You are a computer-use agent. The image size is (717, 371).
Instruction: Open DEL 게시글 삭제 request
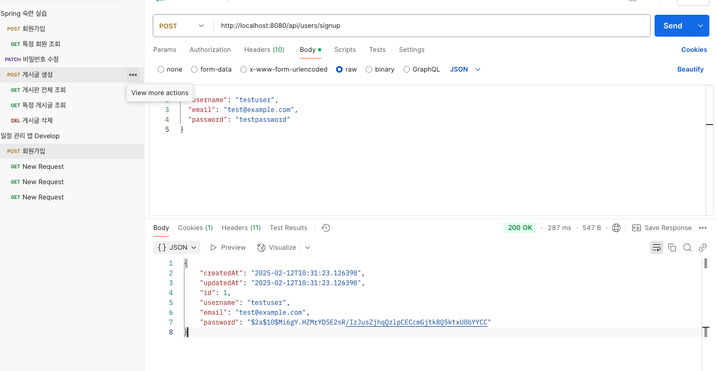(72, 121)
